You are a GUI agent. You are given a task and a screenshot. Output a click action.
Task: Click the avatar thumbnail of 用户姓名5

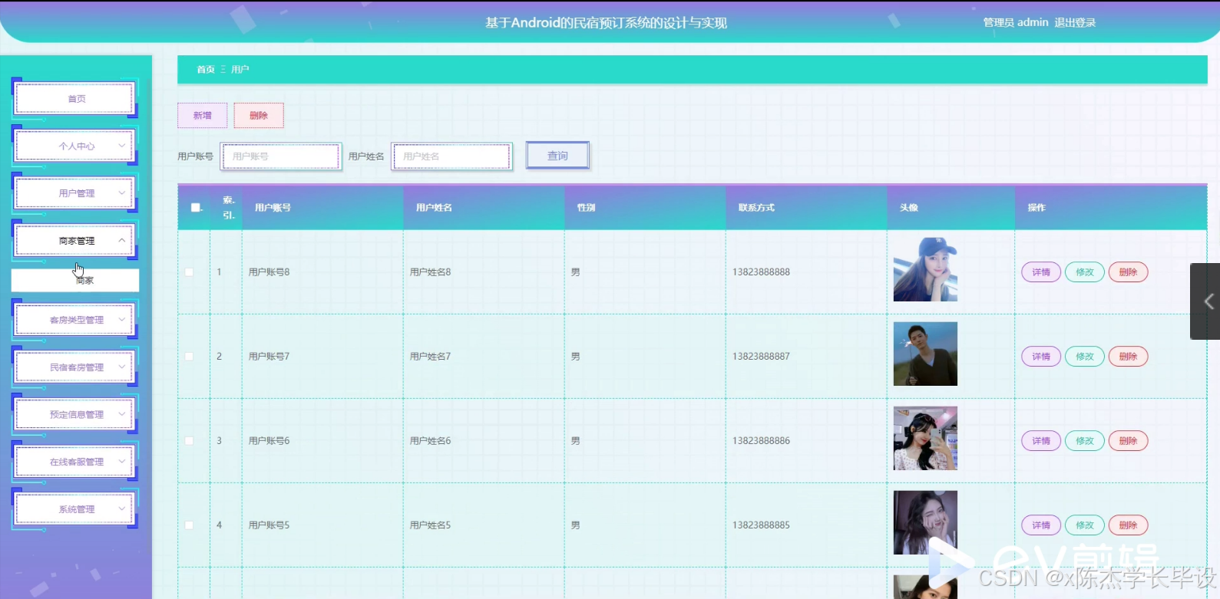click(925, 522)
